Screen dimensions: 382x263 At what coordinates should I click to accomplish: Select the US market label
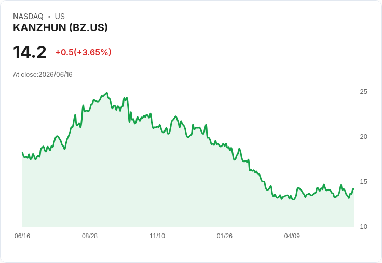coord(60,17)
